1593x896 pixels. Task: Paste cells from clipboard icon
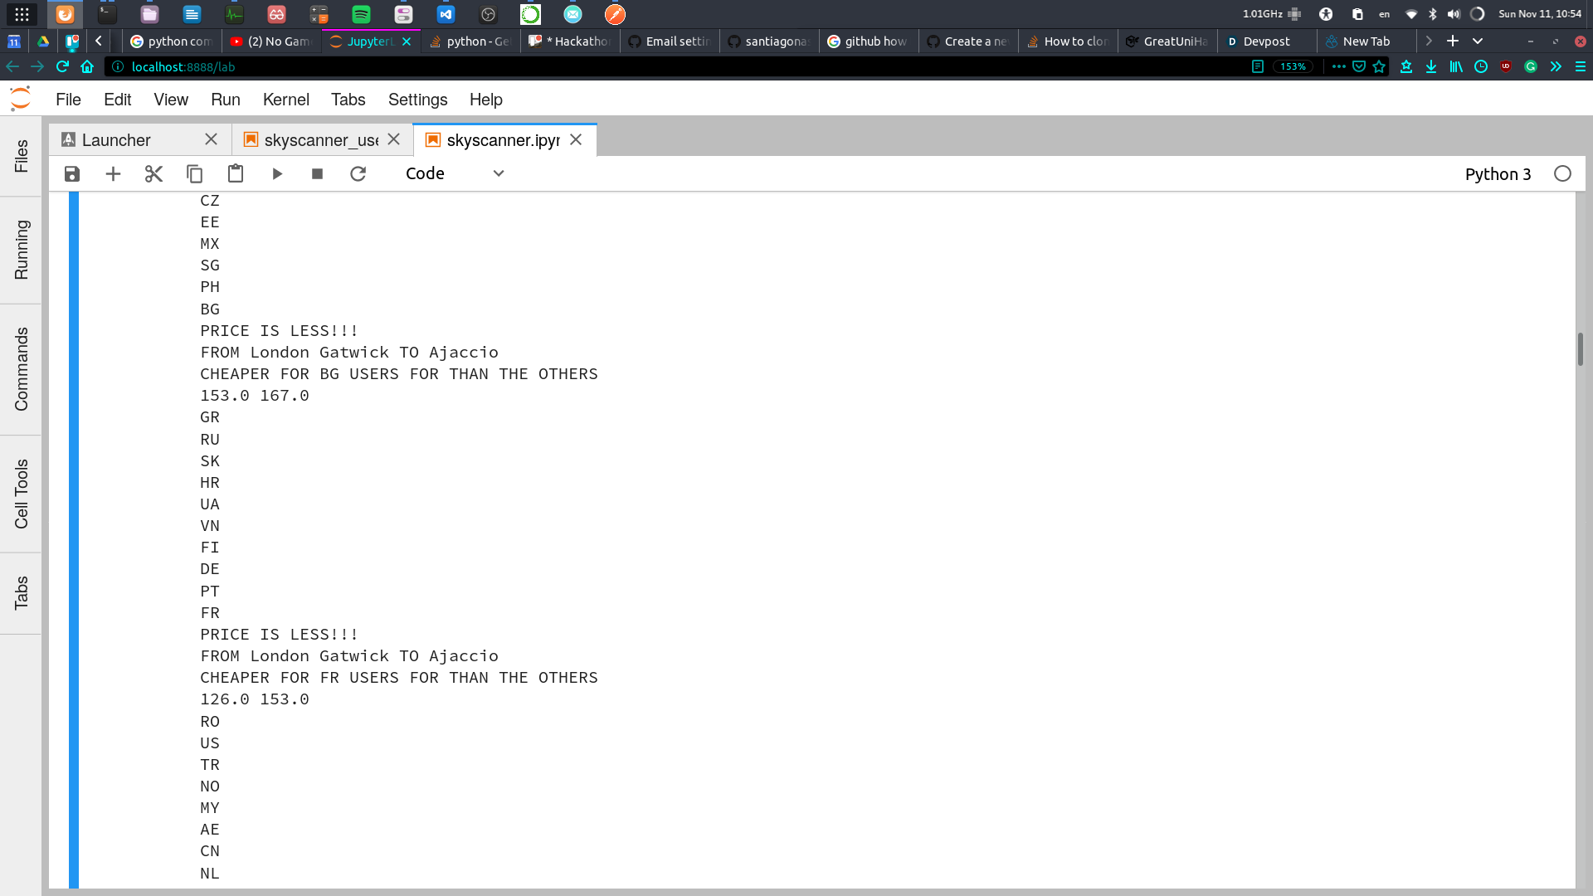pyautogui.click(x=236, y=174)
